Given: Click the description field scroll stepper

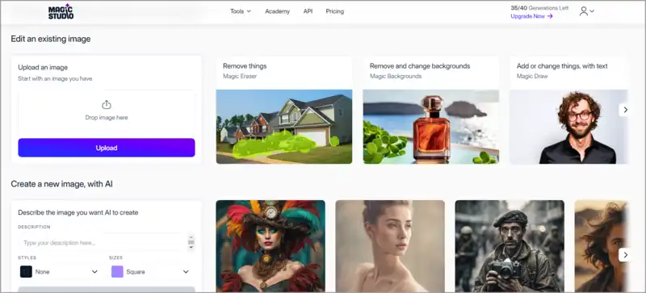Looking at the screenshot, I should [x=191, y=242].
